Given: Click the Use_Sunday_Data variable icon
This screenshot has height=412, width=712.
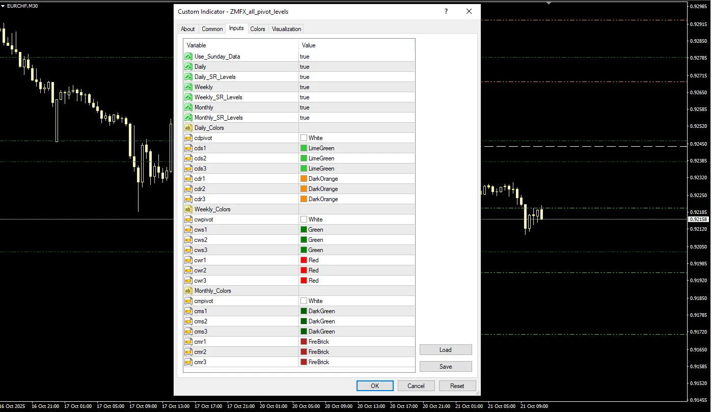Looking at the screenshot, I should pyautogui.click(x=188, y=57).
